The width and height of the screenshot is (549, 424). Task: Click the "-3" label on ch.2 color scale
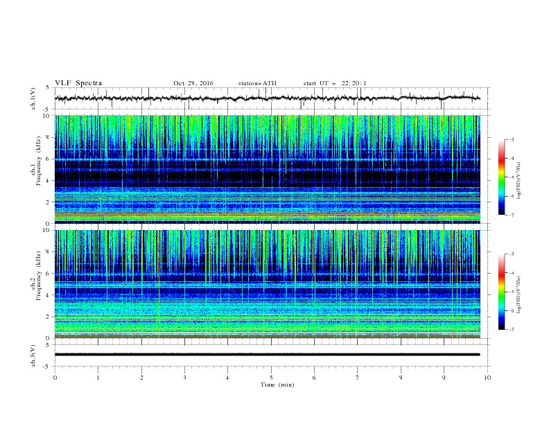(x=511, y=254)
